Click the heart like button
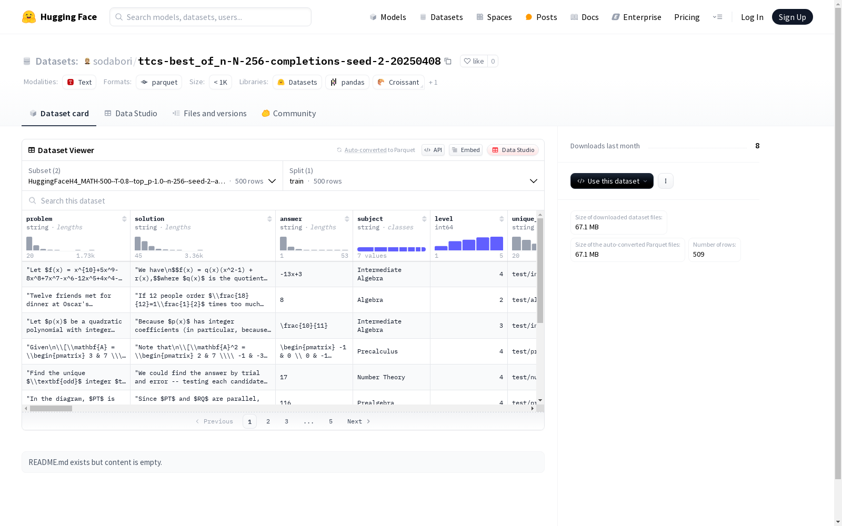The width and height of the screenshot is (842, 526). coord(474,61)
